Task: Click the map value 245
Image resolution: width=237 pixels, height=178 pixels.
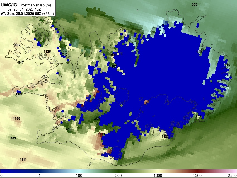Action: coord(65,54)
